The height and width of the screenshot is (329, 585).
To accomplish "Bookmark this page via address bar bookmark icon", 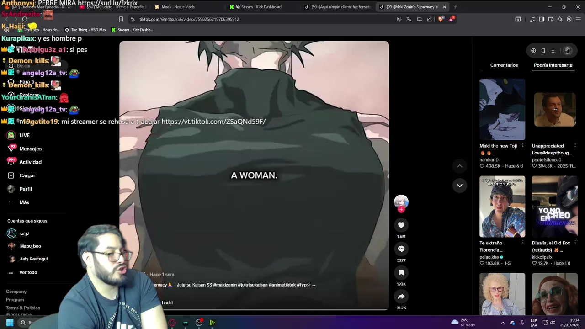I will pos(121,19).
